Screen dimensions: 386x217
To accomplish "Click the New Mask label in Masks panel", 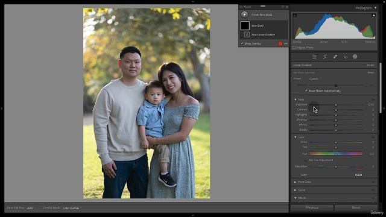I will pyautogui.click(x=258, y=25).
